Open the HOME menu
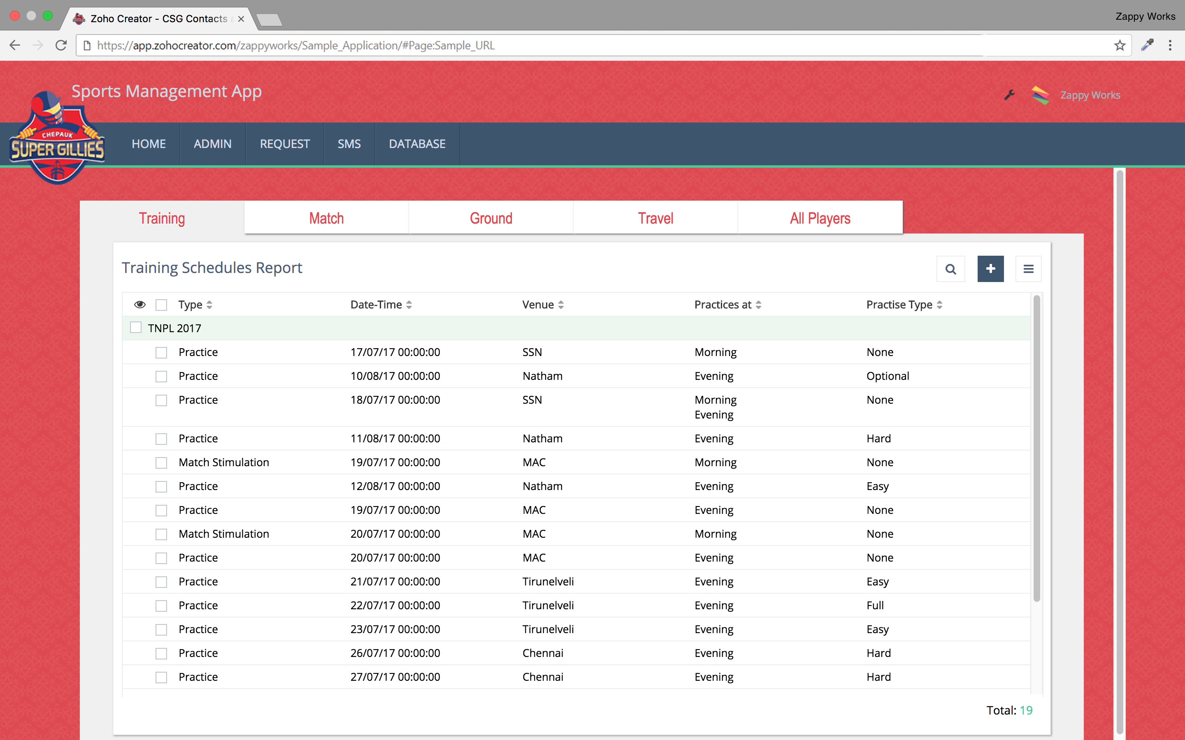 coord(149,144)
